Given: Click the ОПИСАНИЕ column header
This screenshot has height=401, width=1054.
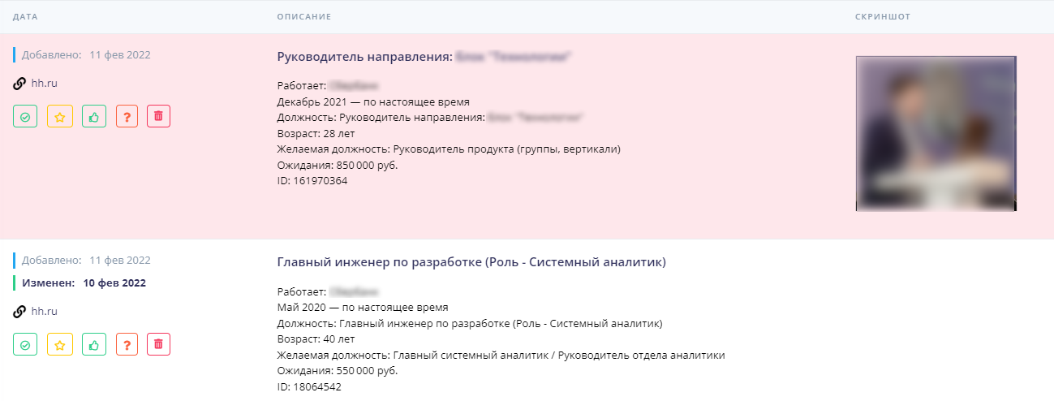Looking at the screenshot, I should pos(303,17).
